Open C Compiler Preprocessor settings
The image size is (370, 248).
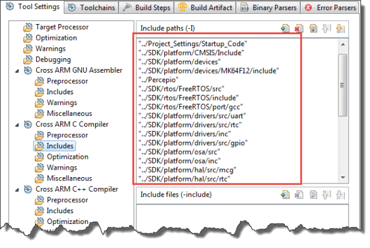point(61,135)
